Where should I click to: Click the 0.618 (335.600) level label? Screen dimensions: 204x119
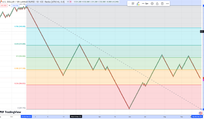pyautogui.click(x=20, y=44)
